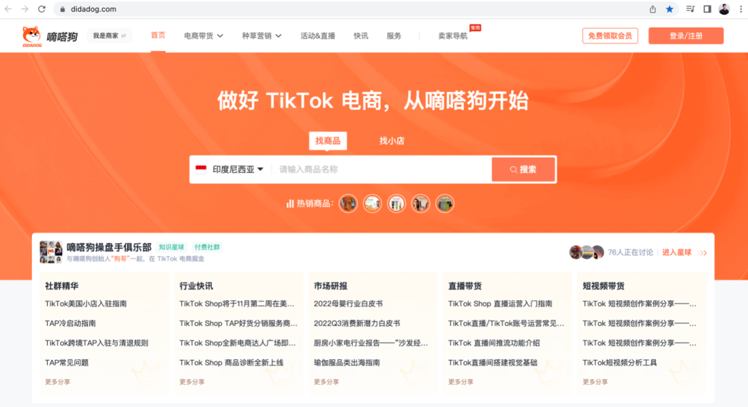This screenshot has height=407, width=748.
Task: Select the 活动&直播 menu item
Action: (x=318, y=35)
